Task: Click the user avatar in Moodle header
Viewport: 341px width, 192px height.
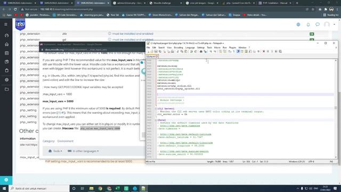Action: (327, 25)
